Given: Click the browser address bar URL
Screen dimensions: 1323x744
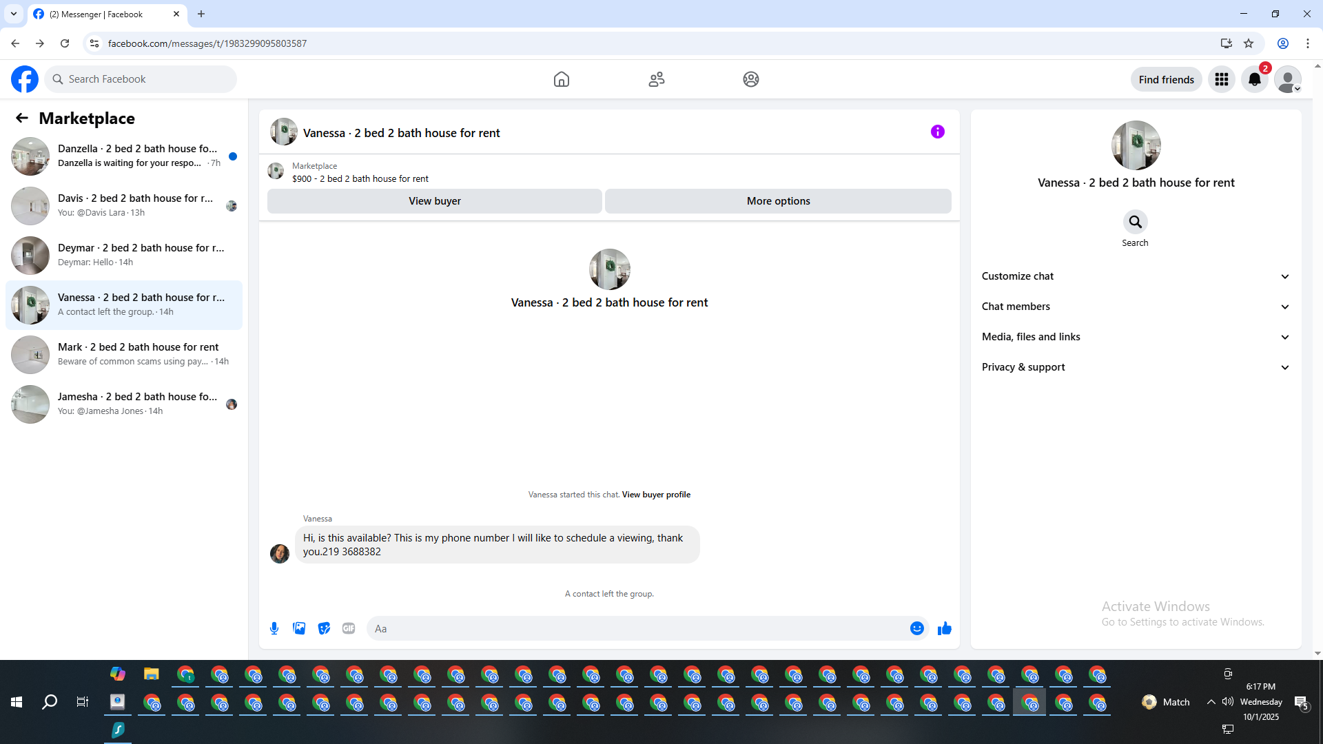Looking at the screenshot, I should pos(207,43).
